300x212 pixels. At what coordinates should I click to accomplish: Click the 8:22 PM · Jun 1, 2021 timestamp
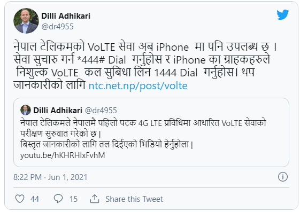[x=50, y=177]
